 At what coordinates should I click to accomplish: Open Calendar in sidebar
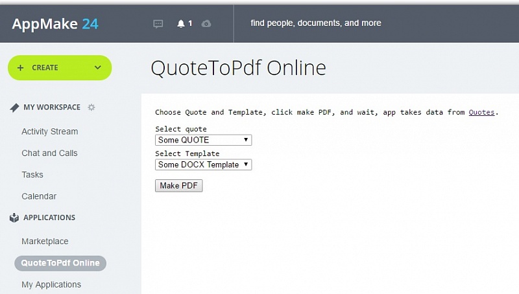pyautogui.click(x=39, y=196)
